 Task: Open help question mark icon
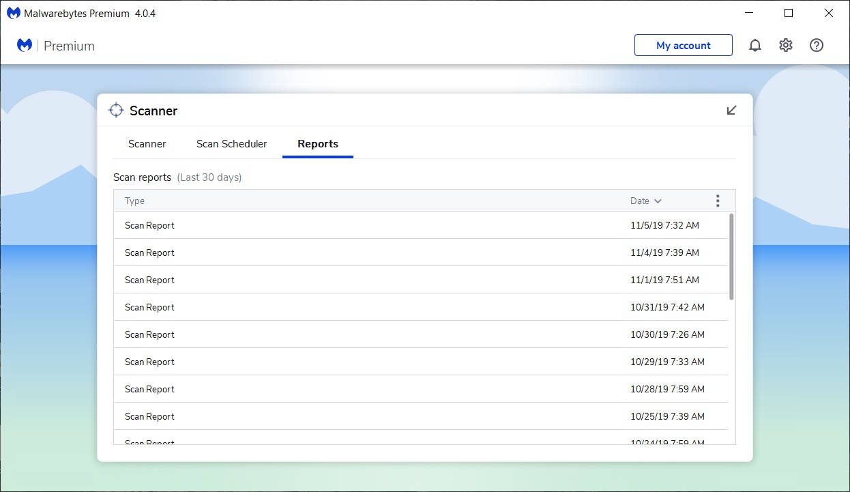click(x=817, y=46)
